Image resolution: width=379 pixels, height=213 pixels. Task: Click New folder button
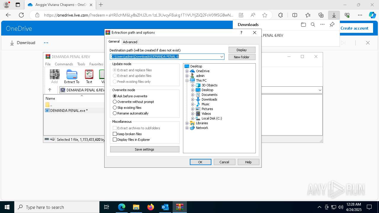coord(242,57)
